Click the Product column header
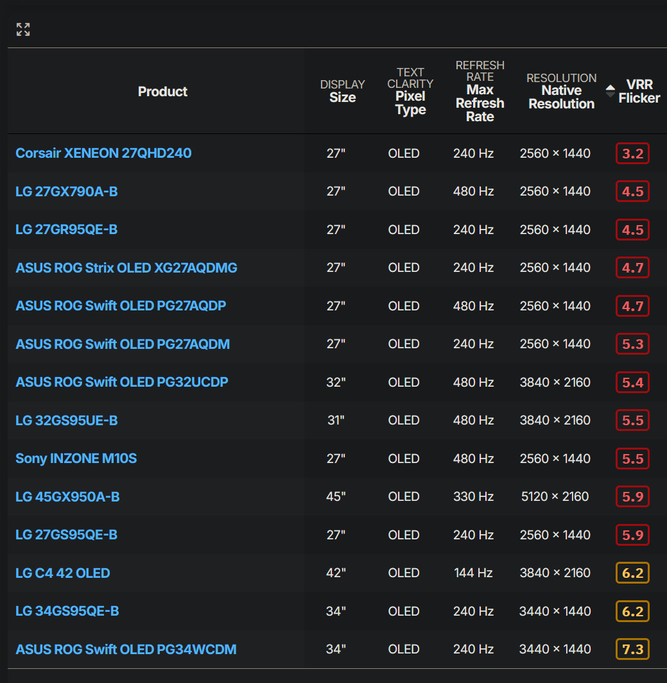 [162, 92]
